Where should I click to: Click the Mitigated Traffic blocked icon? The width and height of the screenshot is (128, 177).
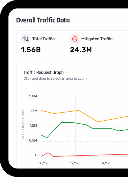click(75, 39)
